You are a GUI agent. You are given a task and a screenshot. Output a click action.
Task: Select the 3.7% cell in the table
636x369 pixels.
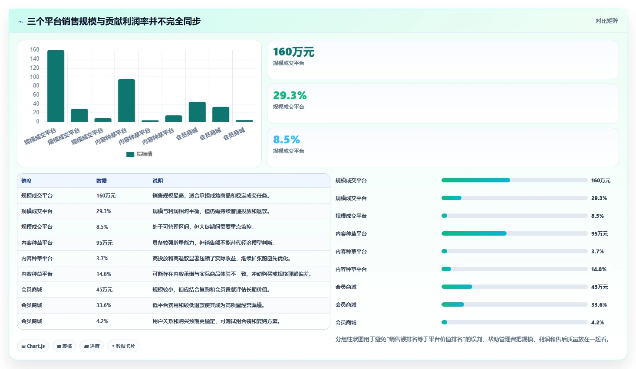pyautogui.click(x=102, y=259)
